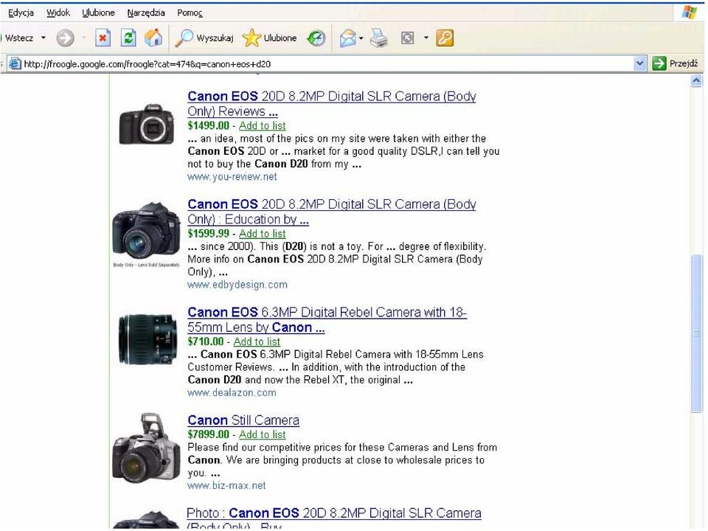This screenshot has height=531, width=708.
Task: Click the '$1599.99' price text
Action: click(x=209, y=234)
